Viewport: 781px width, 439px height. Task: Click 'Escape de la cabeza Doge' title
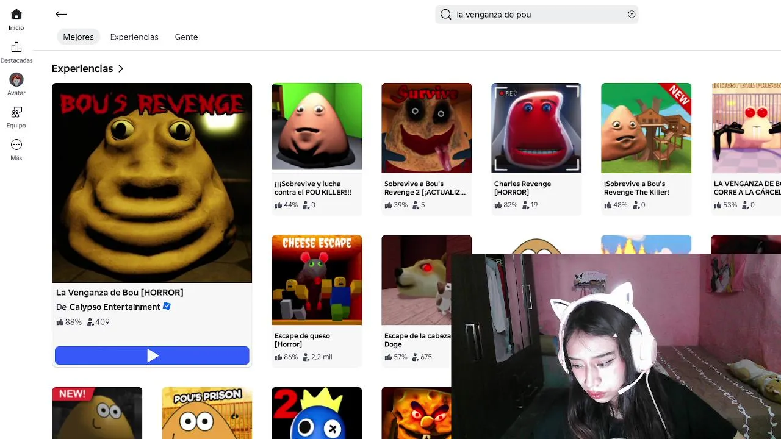(417, 340)
